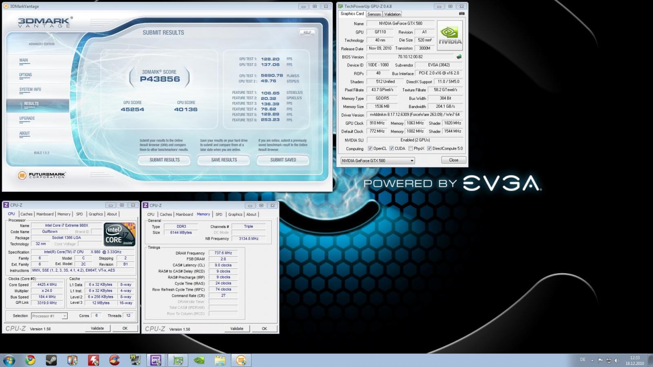Open the Action Center flag icon

(x=600, y=360)
